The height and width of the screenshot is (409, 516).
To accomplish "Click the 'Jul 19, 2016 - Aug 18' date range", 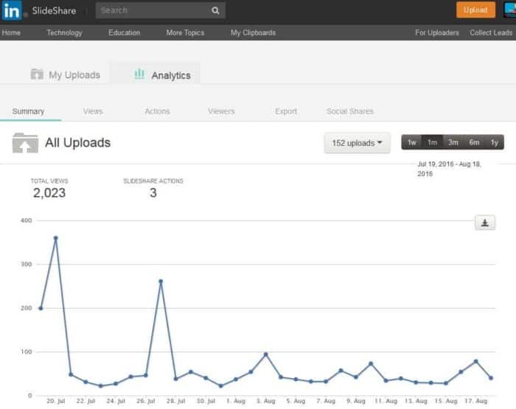I will pyautogui.click(x=449, y=169).
